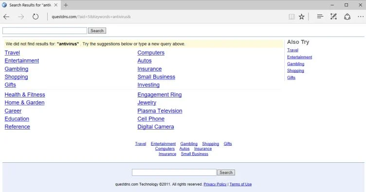
Task: Close the Search Results tab
Action: point(56,5)
